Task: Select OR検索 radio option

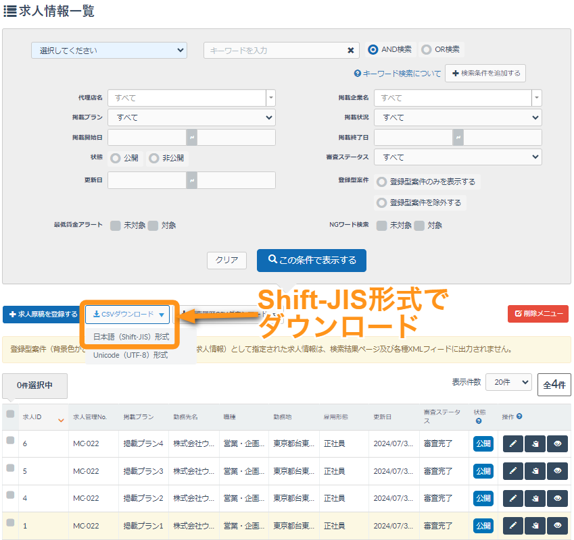Action: 426,50
